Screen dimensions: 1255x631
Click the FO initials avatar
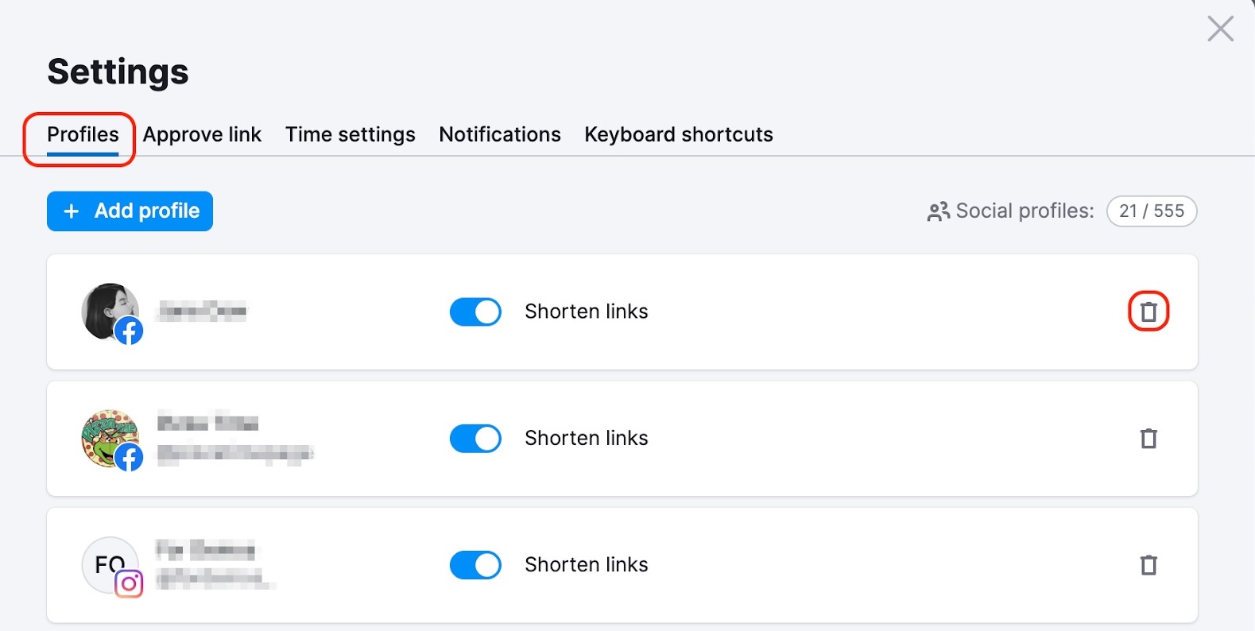(106, 561)
